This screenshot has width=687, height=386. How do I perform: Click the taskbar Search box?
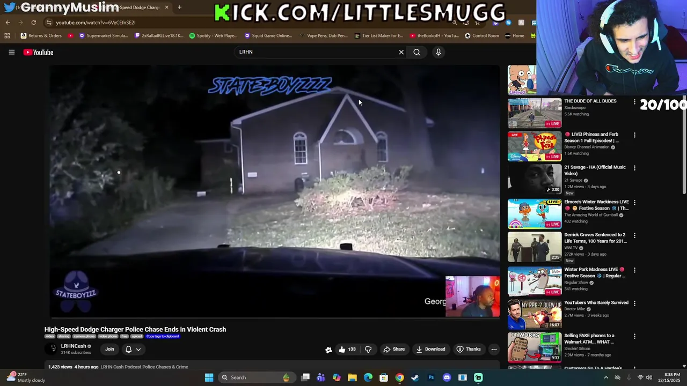(x=256, y=377)
